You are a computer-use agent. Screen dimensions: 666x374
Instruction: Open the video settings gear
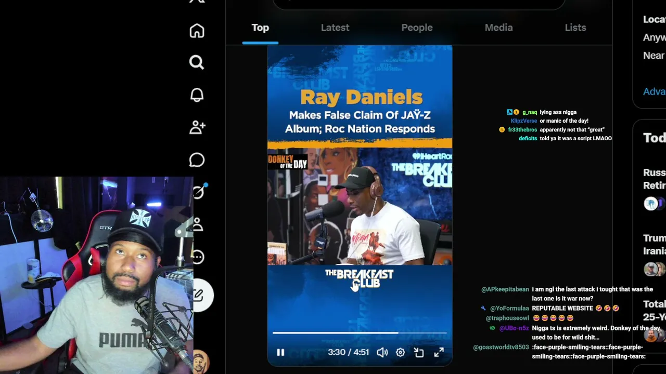[400, 353]
